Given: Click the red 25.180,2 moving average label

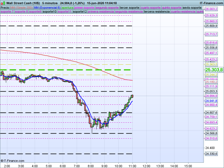Looking at the screenshot, I should point(211,82).
